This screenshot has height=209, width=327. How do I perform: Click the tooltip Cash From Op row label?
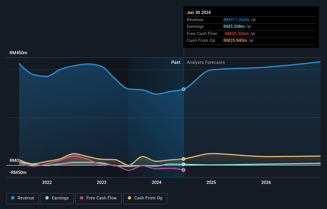coord(201,41)
